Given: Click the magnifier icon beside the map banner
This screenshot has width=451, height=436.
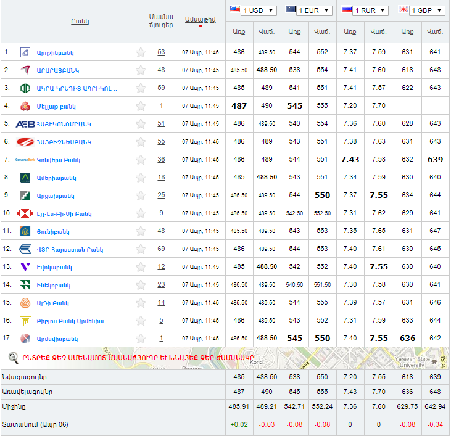Looking at the screenshot, I should [13, 357].
